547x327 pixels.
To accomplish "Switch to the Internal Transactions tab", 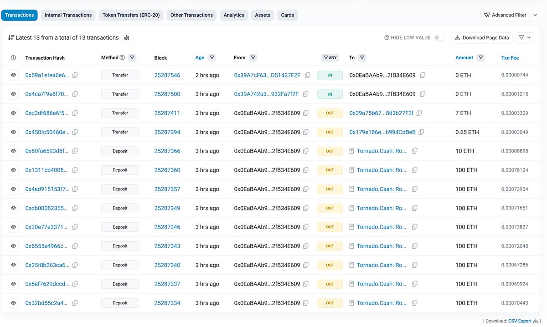I will 68,15.
